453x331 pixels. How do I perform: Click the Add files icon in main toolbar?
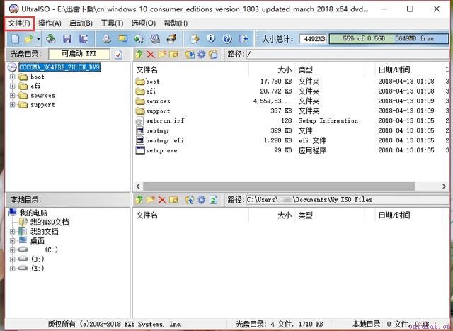coord(195,38)
